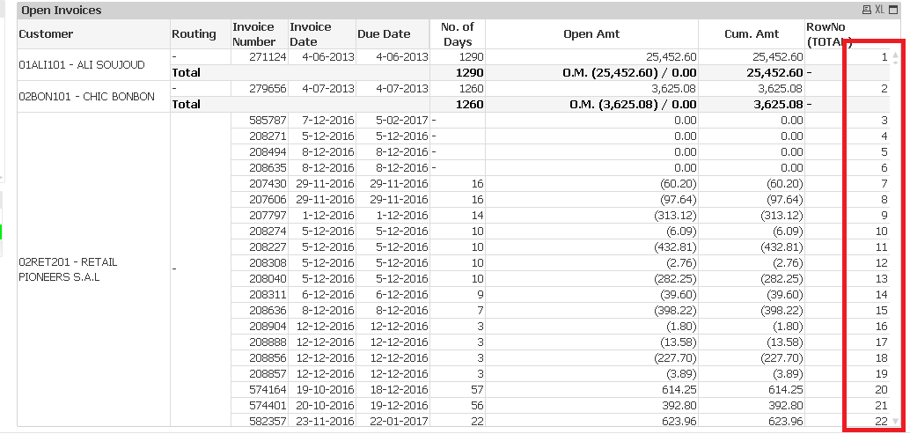Click the No. of Days column header

pos(458,34)
